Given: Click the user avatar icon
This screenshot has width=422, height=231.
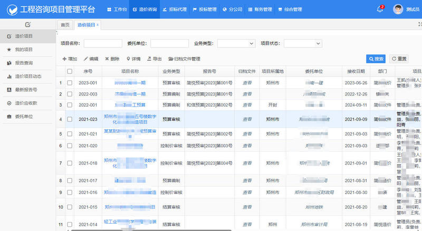Looking at the screenshot, I should pyautogui.click(x=398, y=9).
